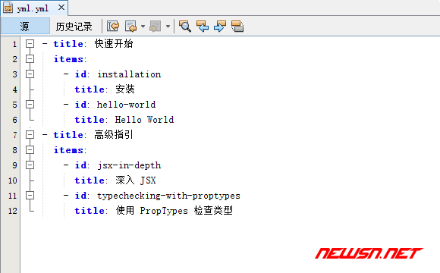Click the title value 深入 JSX
The height and width of the screenshot is (273, 440).
click(136, 180)
